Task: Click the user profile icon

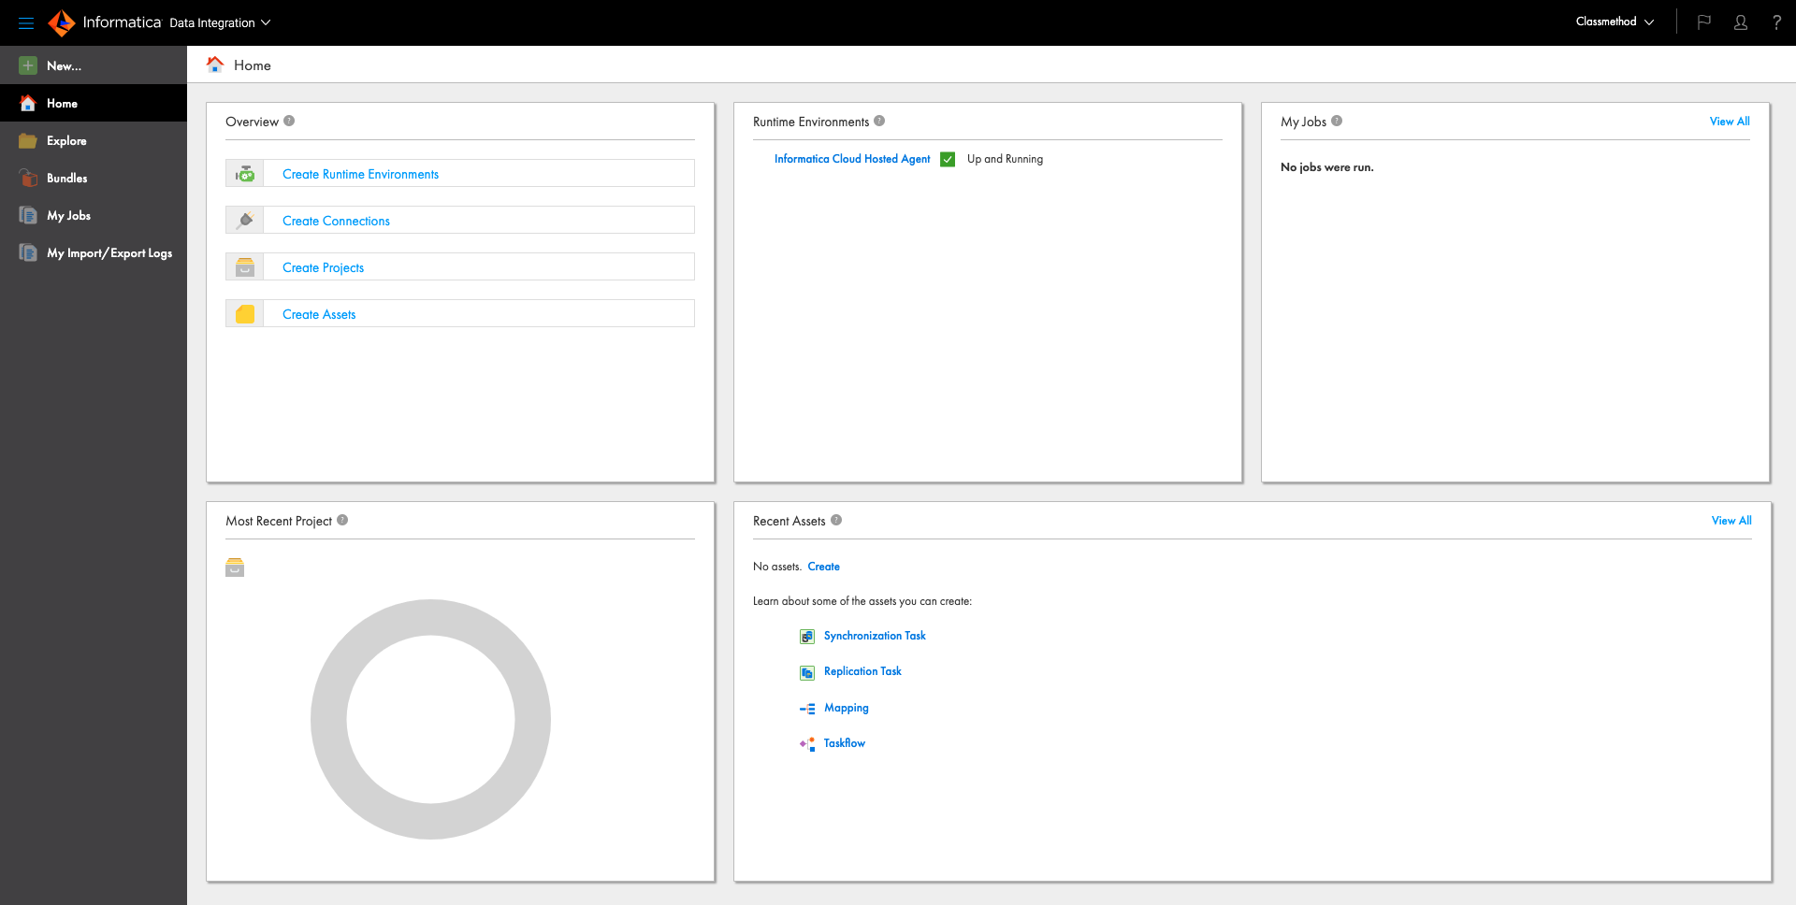Action: (1741, 22)
